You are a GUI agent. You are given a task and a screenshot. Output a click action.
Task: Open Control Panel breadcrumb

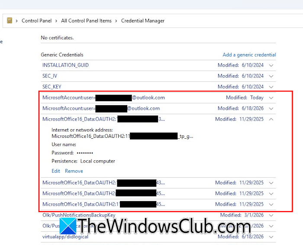[x=36, y=21]
